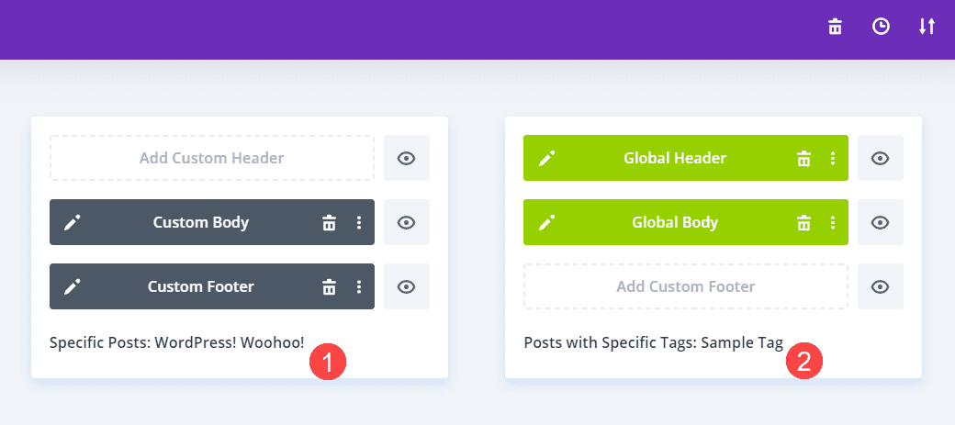Image resolution: width=955 pixels, height=425 pixels.
Task: Click the trash icon in purple top bar
Action: (x=835, y=27)
